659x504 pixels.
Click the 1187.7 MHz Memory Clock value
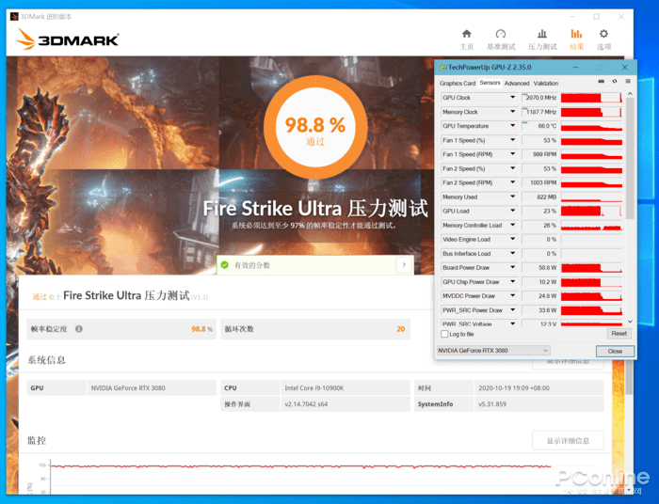(x=539, y=112)
